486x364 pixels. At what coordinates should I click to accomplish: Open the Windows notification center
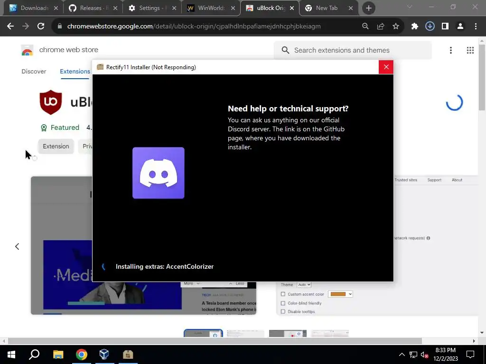tap(470, 355)
